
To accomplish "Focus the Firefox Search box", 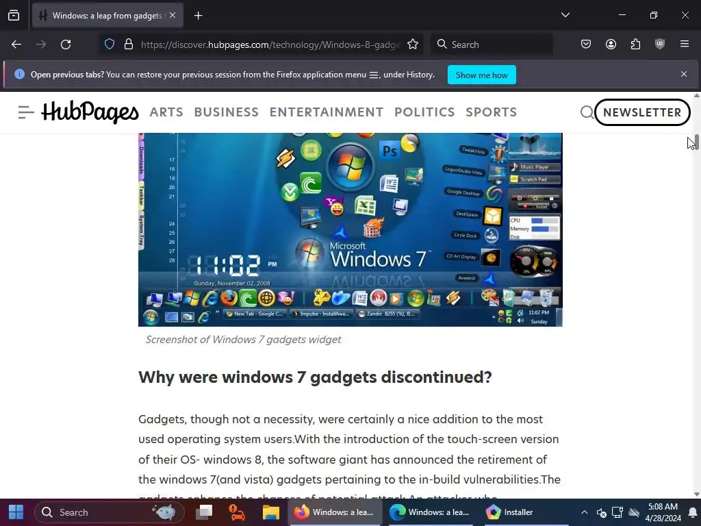I will click(x=492, y=45).
